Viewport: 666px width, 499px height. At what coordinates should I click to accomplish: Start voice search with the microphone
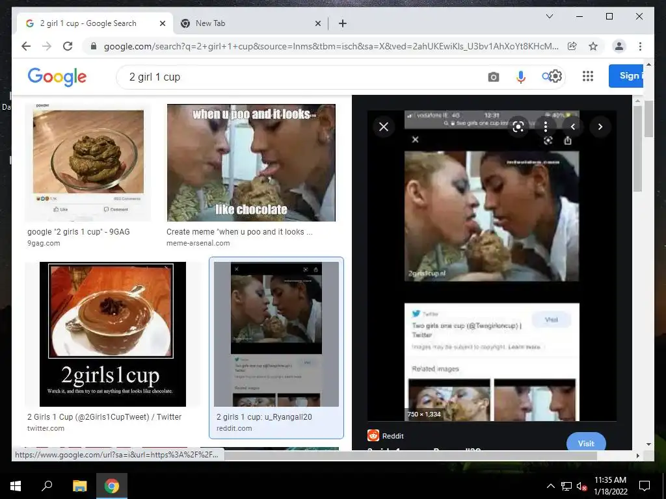(521, 77)
